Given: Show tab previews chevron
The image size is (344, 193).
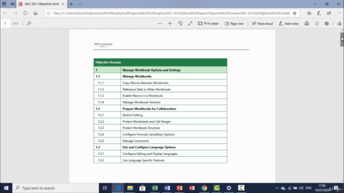Looking at the screenshot, I should click(79, 4).
